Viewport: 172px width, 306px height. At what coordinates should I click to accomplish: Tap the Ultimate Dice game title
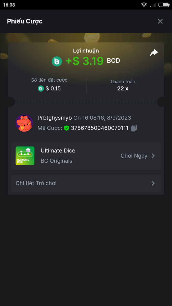point(58,151)
